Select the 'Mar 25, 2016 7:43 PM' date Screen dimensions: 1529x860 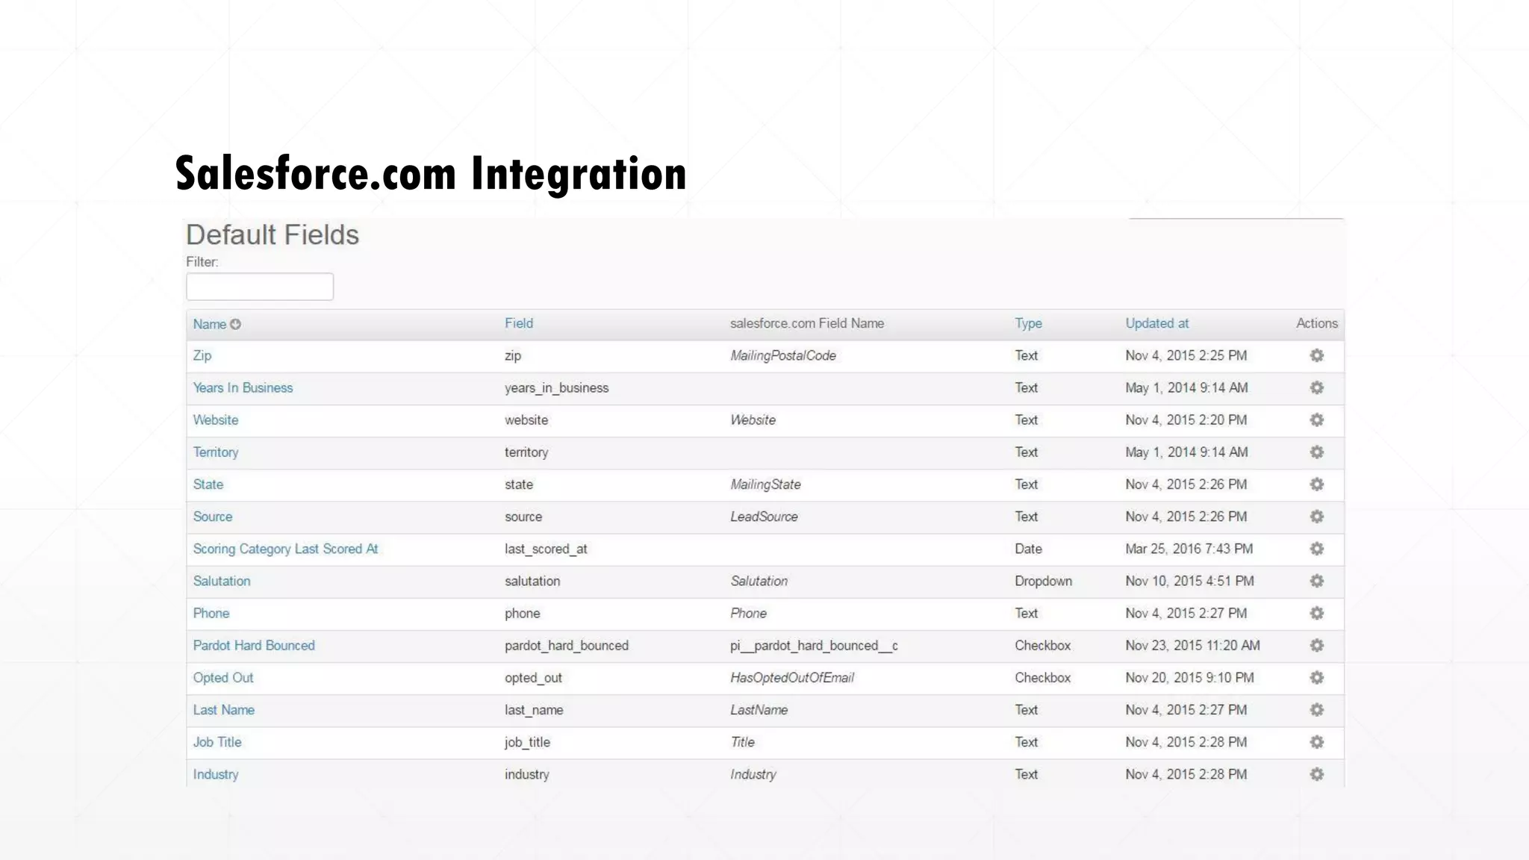[x=1189, y=549]
